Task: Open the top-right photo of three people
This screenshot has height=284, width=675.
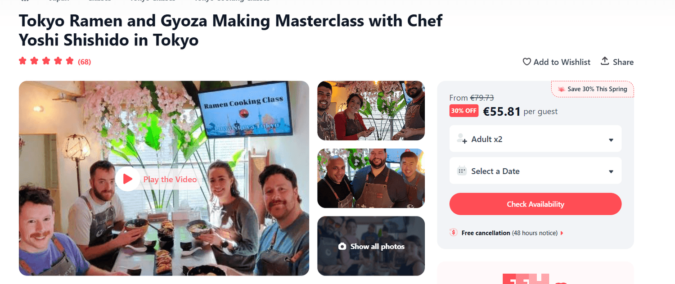Action: (x=371, y=111)
